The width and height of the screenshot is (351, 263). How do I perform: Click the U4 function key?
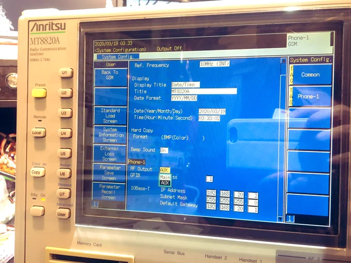click(65, 133)
